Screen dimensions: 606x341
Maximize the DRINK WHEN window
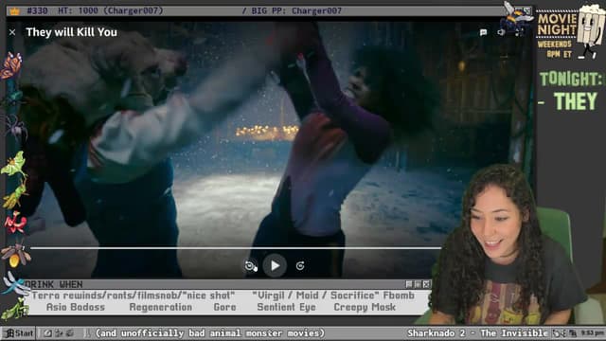tap(418, 284)
